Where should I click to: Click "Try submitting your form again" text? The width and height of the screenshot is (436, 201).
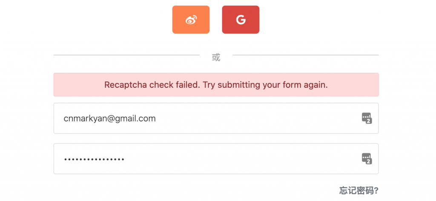(x=265, y=85)
